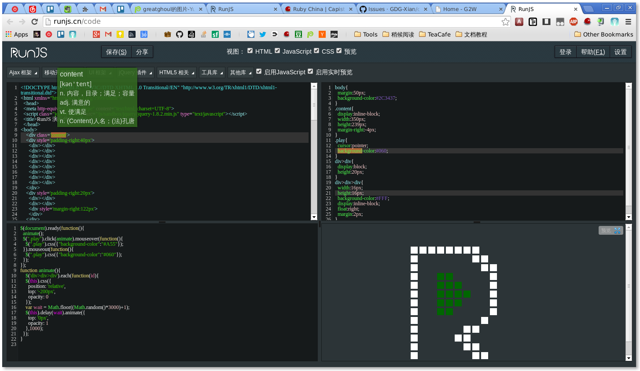Expand the 其他库 dropdown
Image resolution: width=640 pixels, height=371 pixels.
(x=241, y=73)
